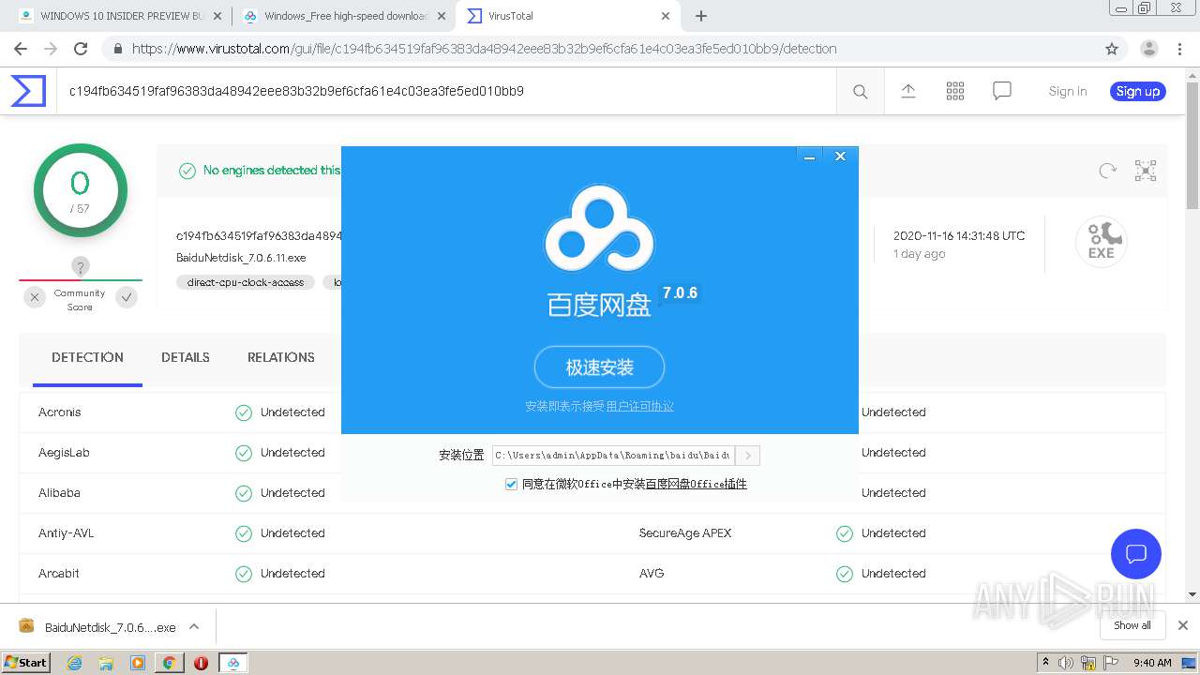Switch to the RELATIONS tab
1200x675 pixels.
(x=281, y=357)
